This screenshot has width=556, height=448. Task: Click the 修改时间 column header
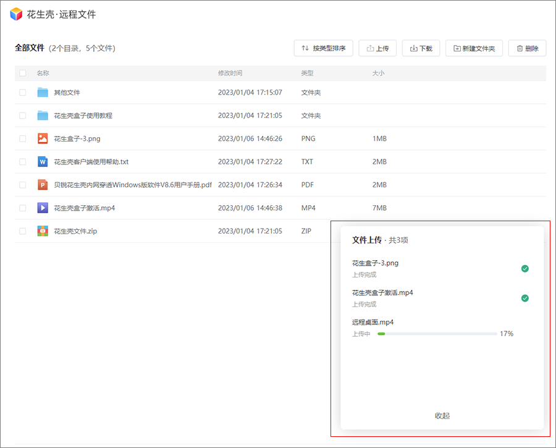coord(230,73)
